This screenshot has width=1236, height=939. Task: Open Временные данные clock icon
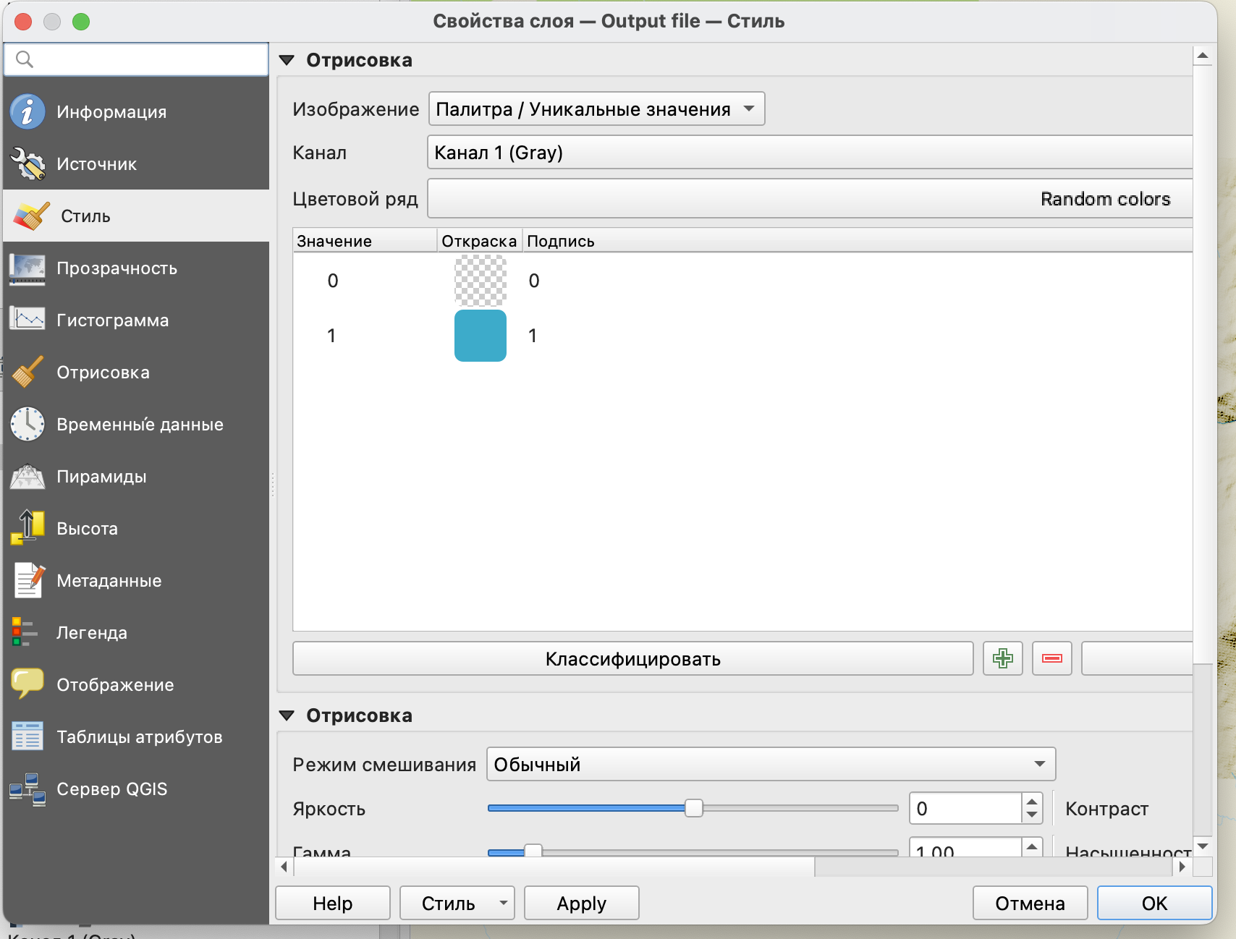point(27,424)
